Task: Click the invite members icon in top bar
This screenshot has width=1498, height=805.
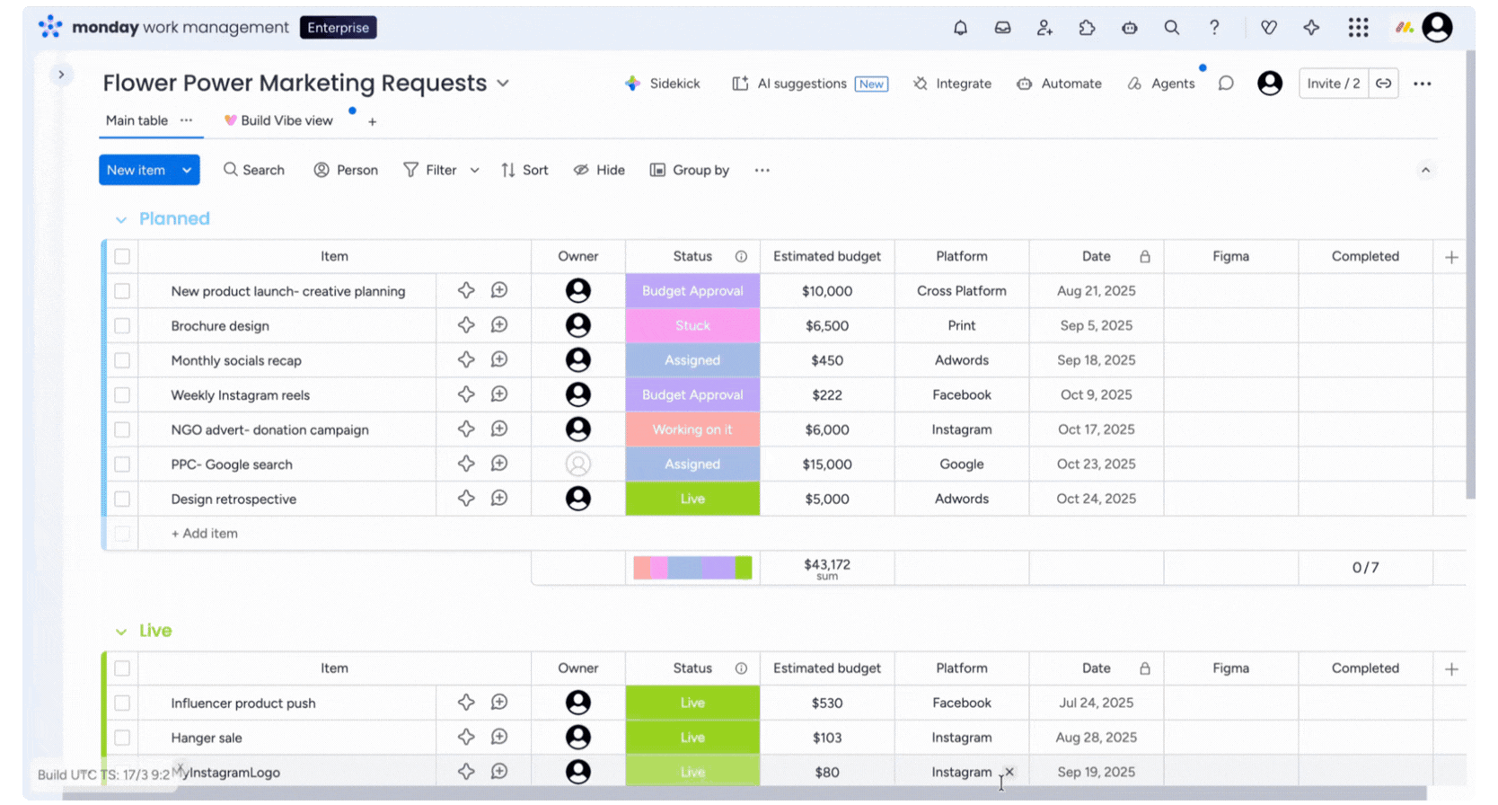Action: tap(1044, 28)
